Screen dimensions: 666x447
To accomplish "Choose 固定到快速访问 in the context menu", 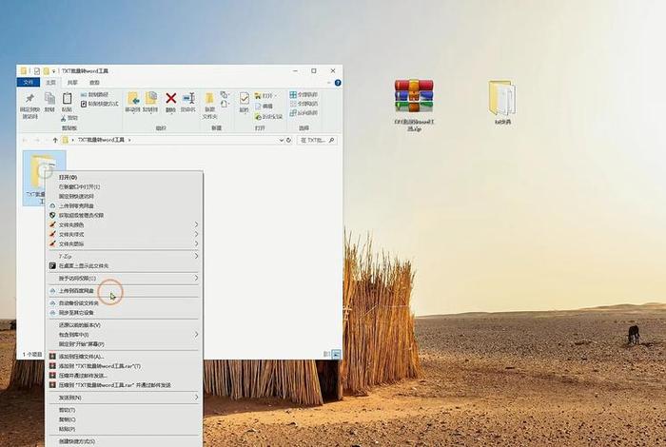I will [124, 196].
